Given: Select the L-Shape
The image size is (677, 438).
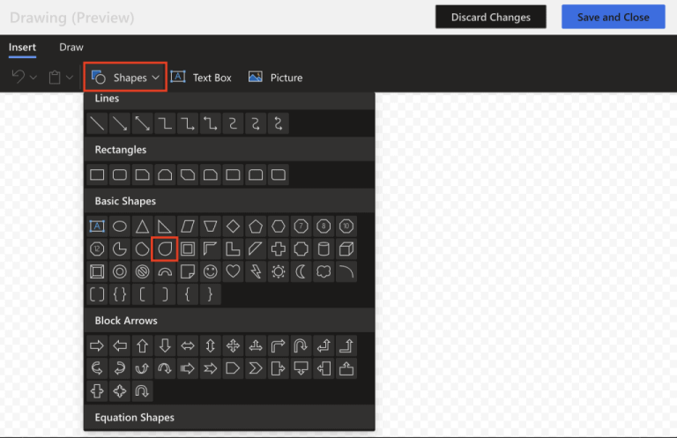Looking at the screenshot, I should click(x=233, y=249).
